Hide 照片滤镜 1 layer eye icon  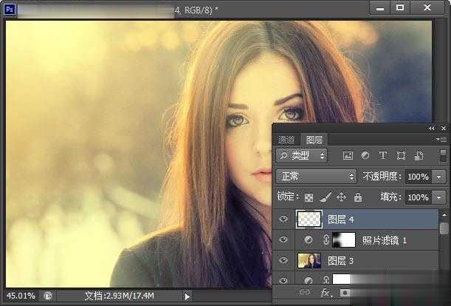coord(283,239)
